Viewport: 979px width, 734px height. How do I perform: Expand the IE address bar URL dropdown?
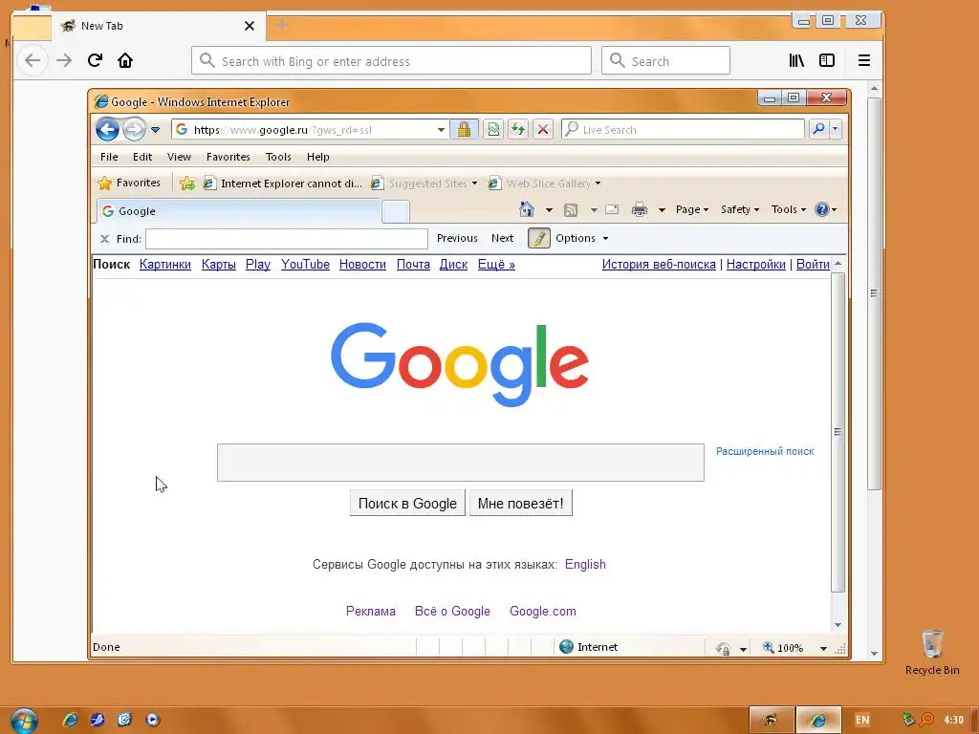[x=441, y=130]
